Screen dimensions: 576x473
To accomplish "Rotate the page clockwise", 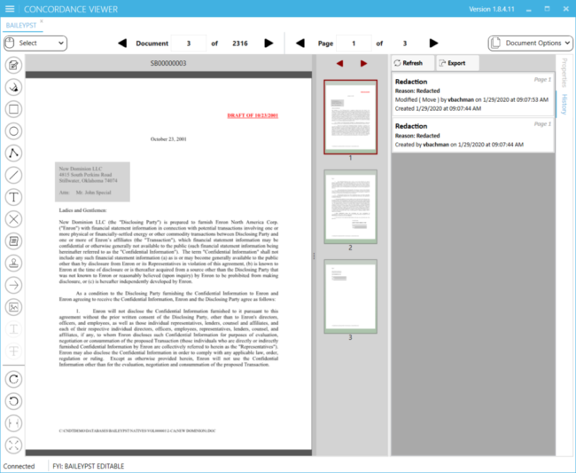I will 13,379.
